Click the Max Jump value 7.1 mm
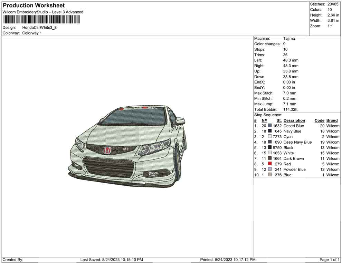This screenshot has height=263, width=342. coord(289,104)
